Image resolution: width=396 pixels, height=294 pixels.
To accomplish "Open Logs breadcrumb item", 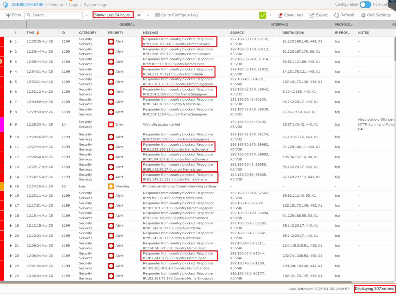I will pos(73,4).
